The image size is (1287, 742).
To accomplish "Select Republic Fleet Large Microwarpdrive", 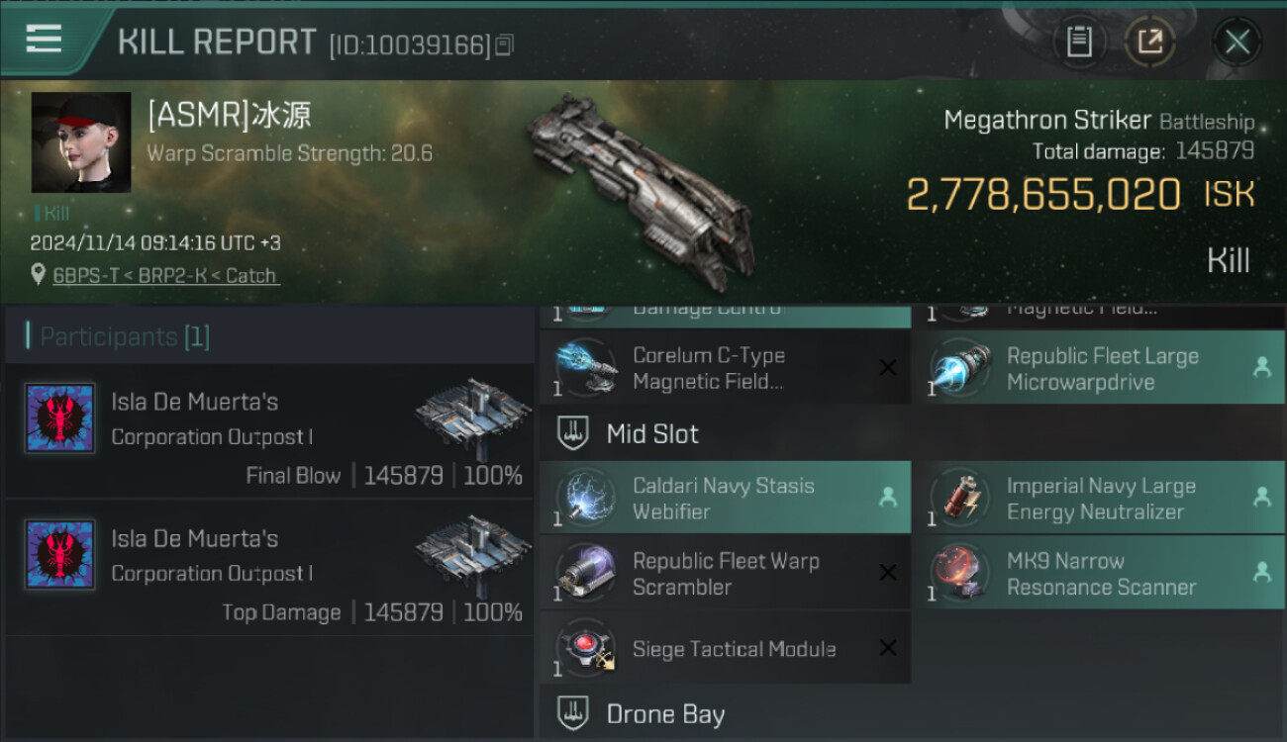I will coord(1099,367).
